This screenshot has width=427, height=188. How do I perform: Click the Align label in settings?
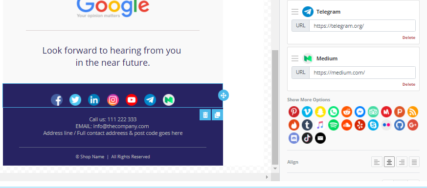(x=293, y=162)
